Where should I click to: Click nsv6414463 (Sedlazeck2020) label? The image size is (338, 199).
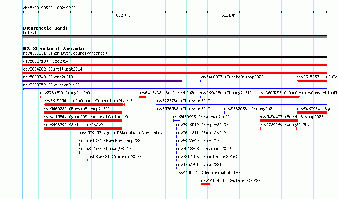tap(231, 180)
